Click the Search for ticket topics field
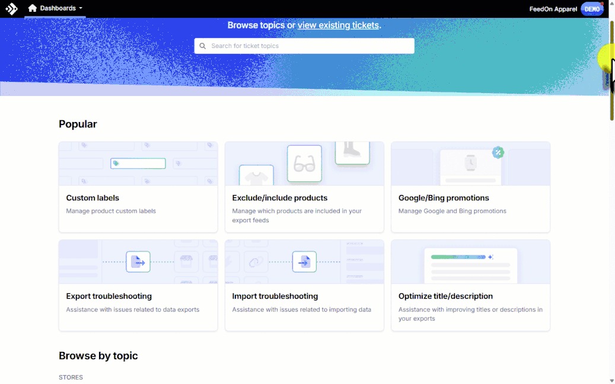615x384 pixels. point(304,46)
